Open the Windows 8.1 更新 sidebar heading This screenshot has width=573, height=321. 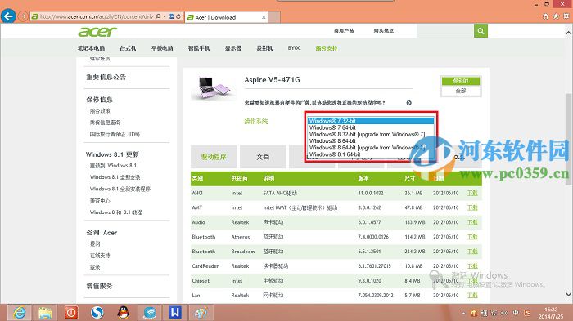[x=113, y=154]
